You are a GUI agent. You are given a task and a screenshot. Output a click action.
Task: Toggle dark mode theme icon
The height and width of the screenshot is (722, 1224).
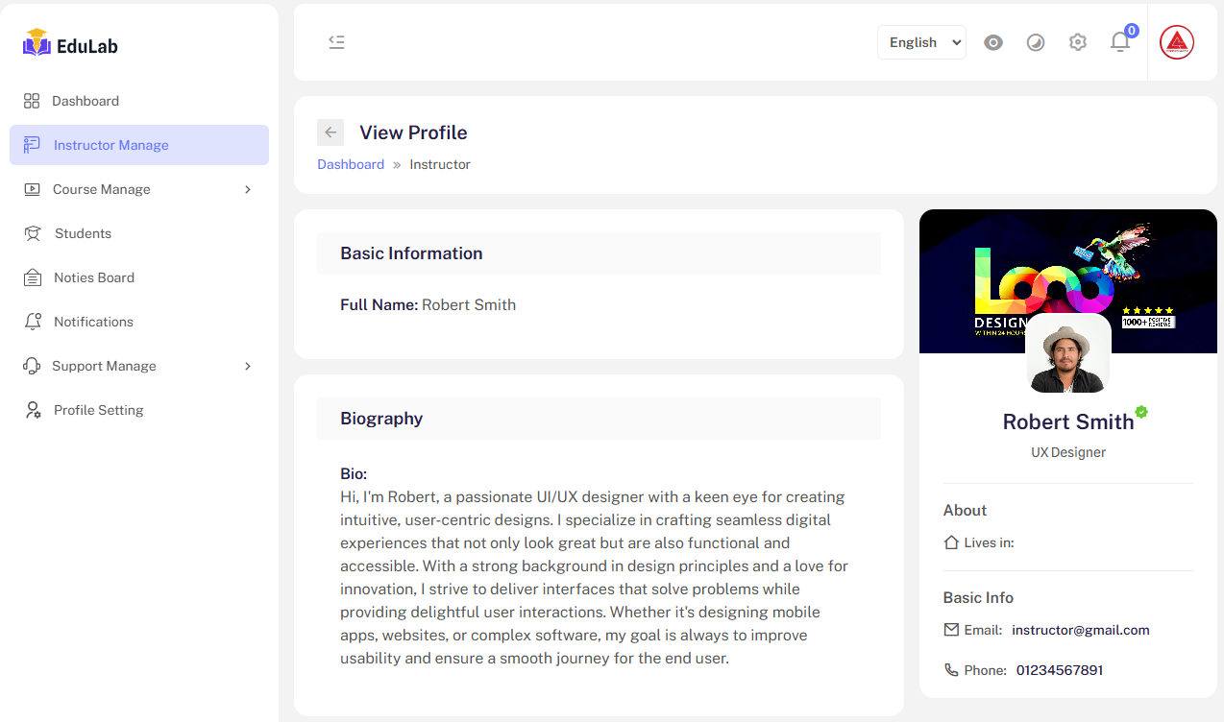[1036, 42]
